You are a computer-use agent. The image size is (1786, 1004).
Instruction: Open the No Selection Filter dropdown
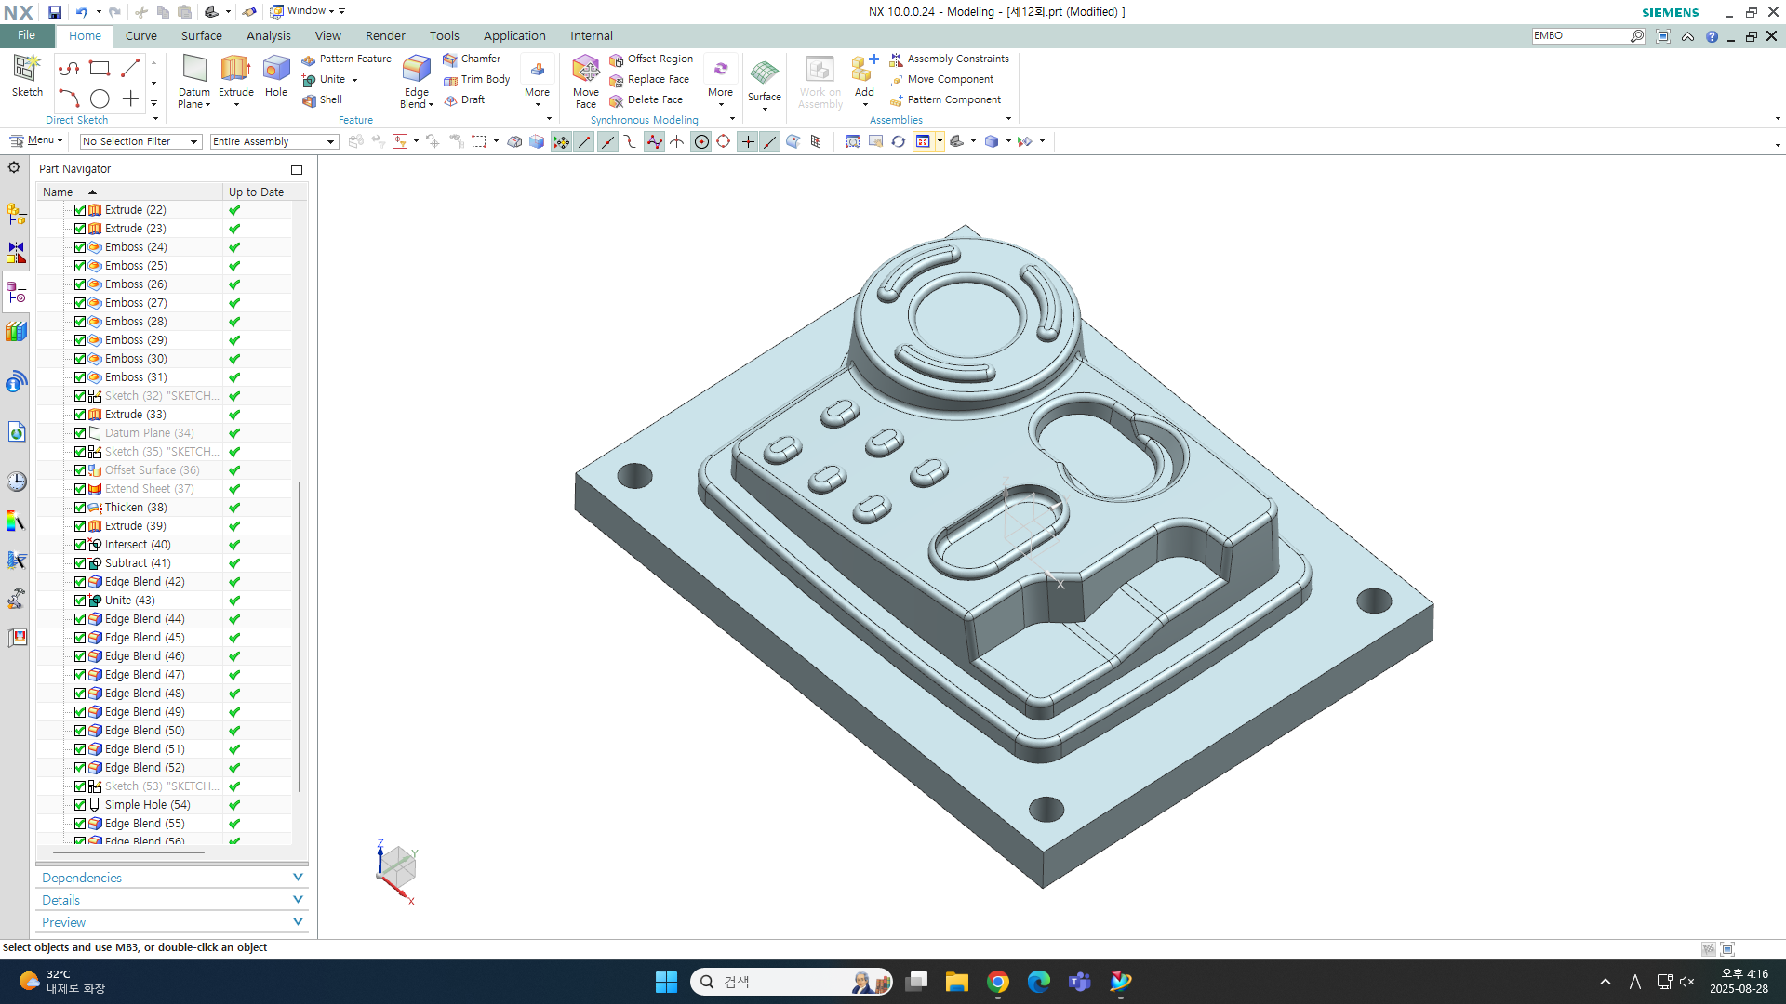tap(140, 141)
